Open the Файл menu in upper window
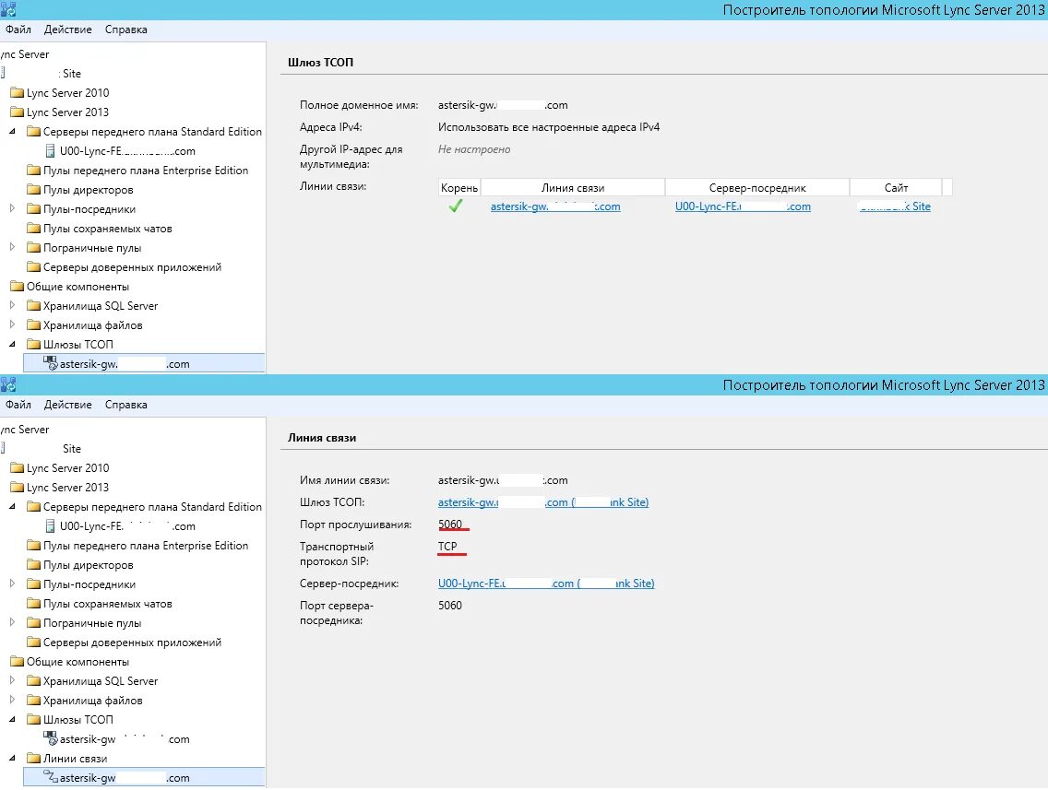1048x790 pixels. [18, 29]
